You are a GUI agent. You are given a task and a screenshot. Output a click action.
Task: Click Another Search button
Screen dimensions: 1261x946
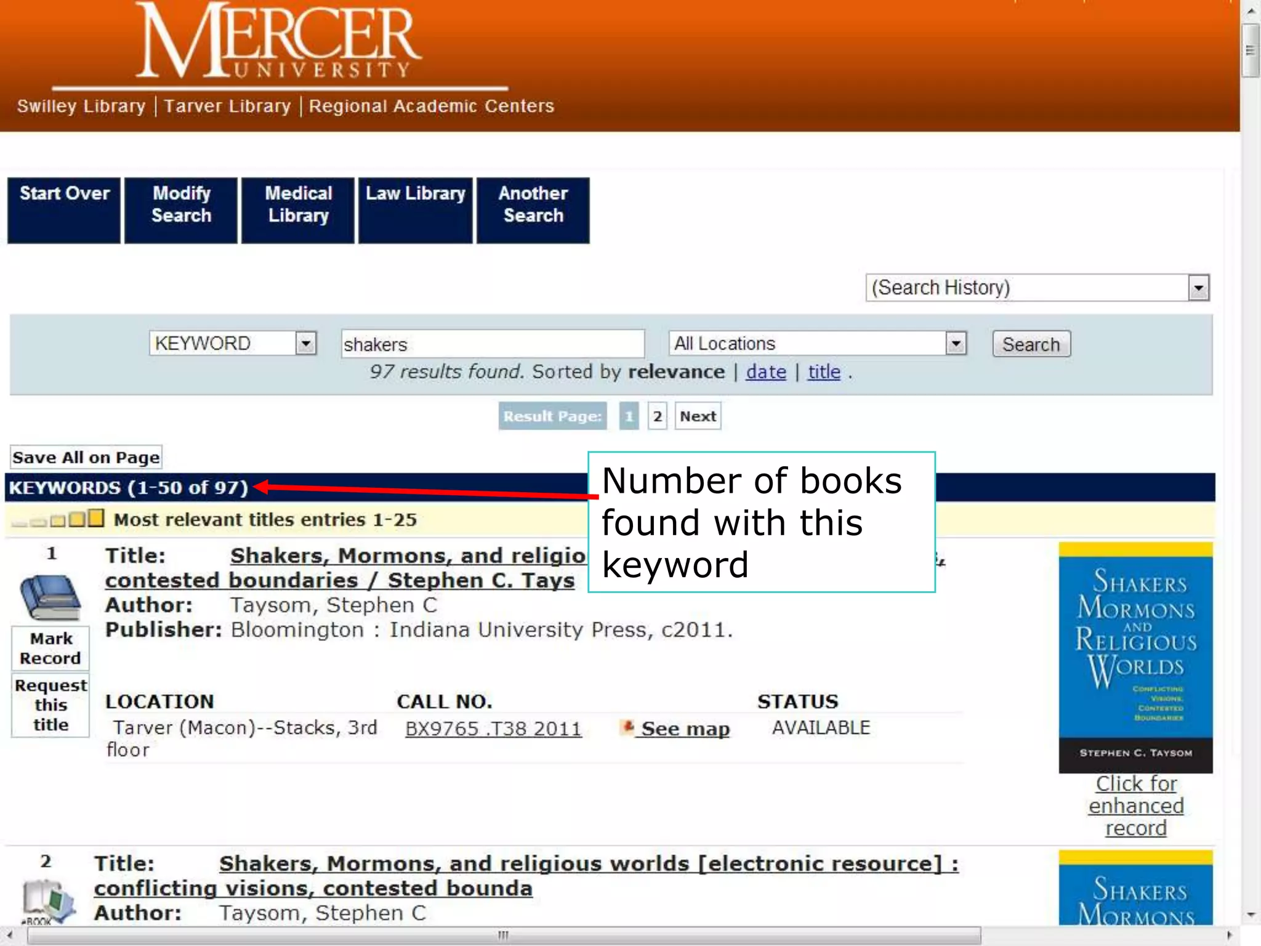(533, 211)
